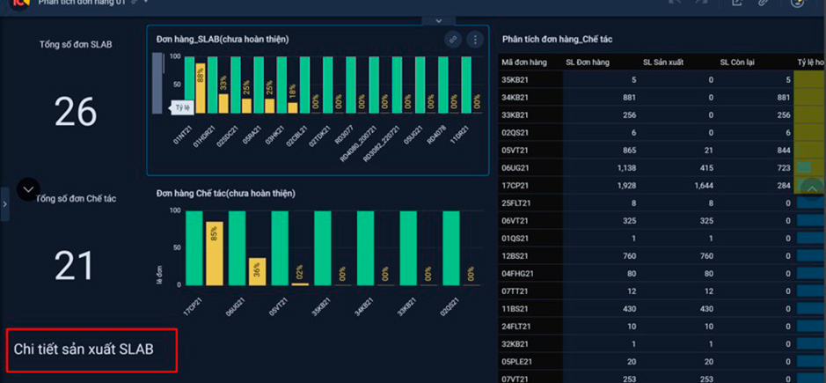Click the round down-chevron button near Tổng số đơn Chế tác

(28, 189)
